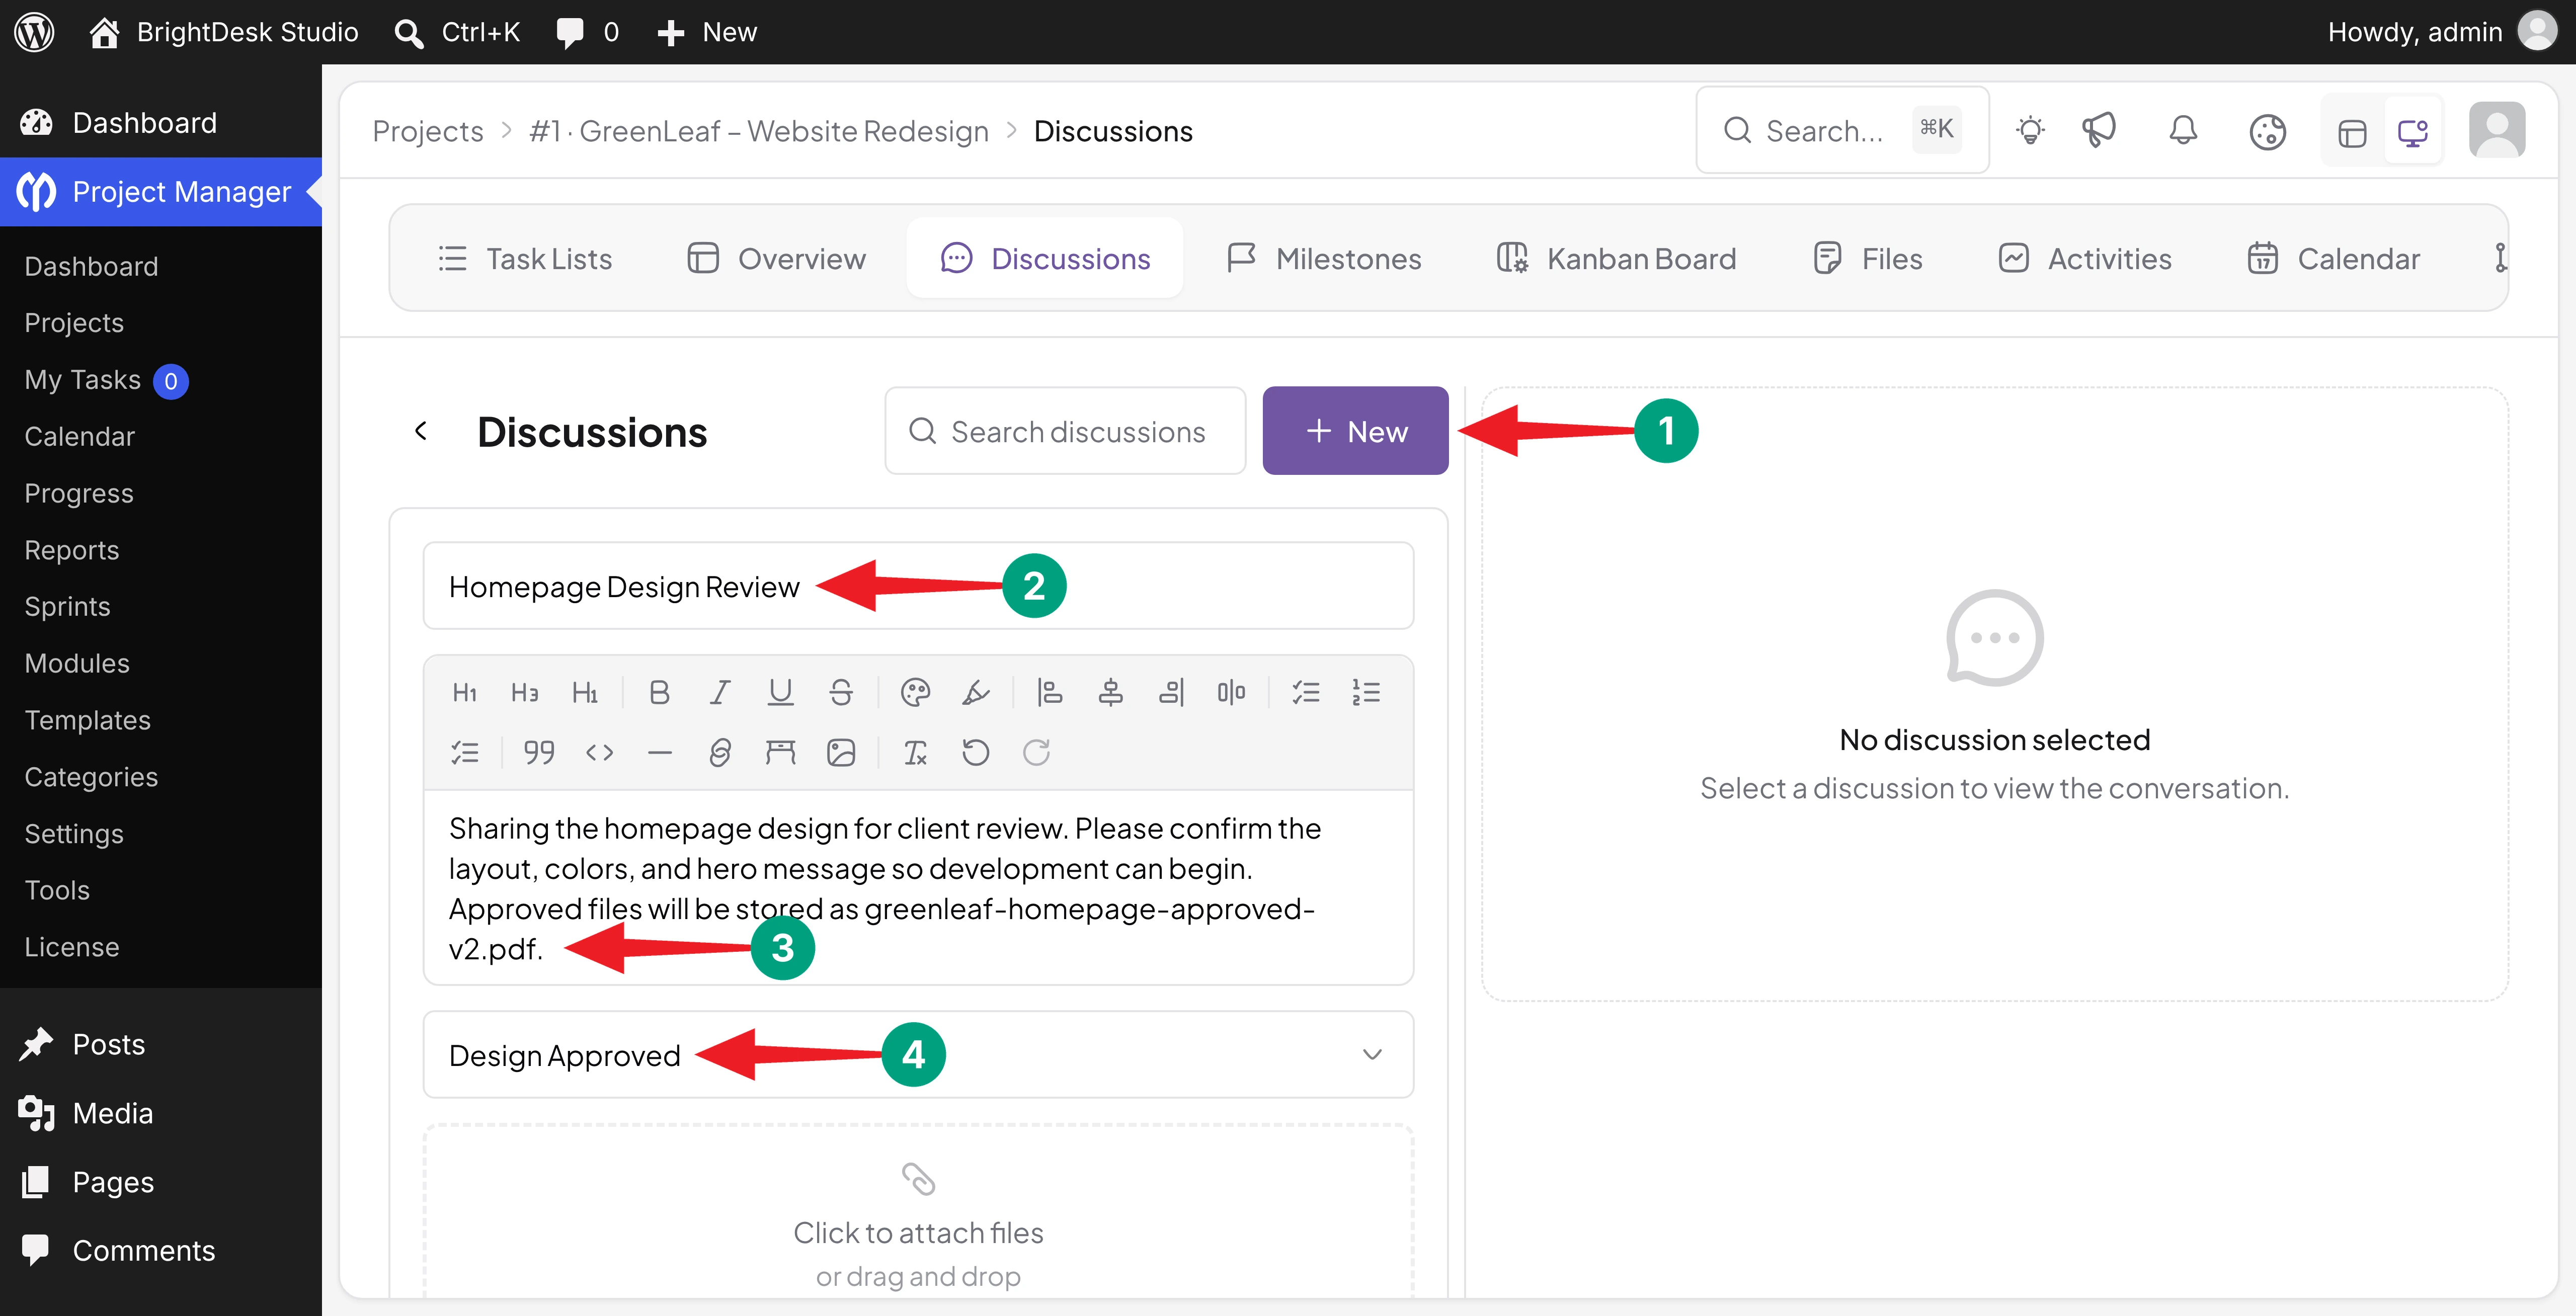Switch to the Task Lists tab
2576x1316 pixels.
pyautogui.click(x=525, y=258)
